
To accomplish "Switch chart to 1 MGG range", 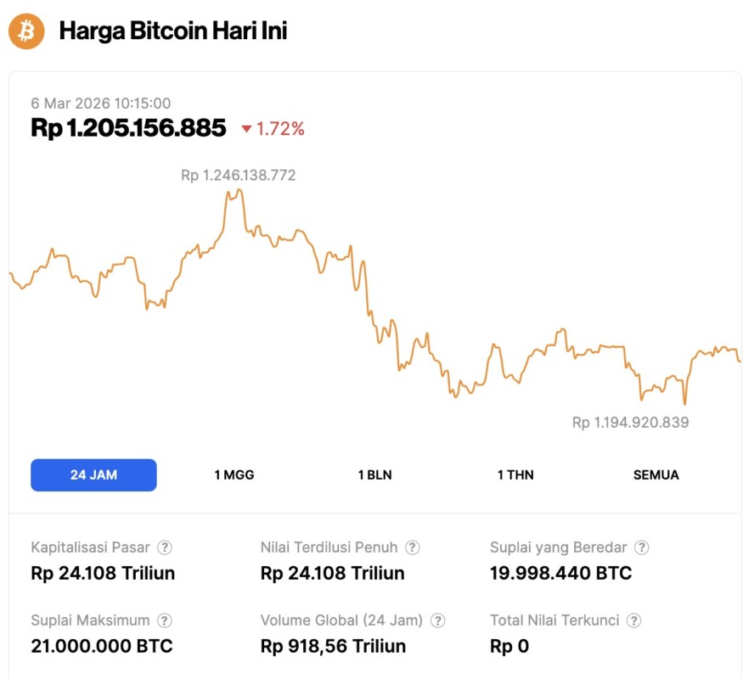I will click(x=234, y=475).
